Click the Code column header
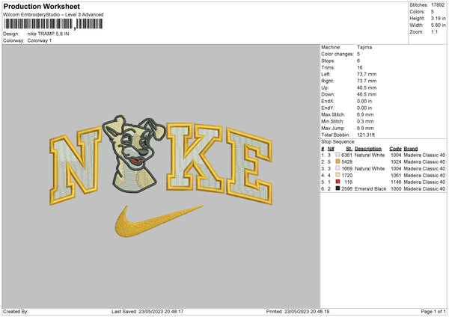Screen dimensions: 449x317 pyautogui.click(x=395, y=149)
